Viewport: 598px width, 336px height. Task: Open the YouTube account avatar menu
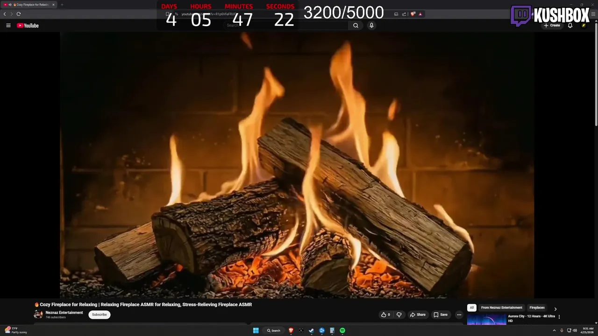pos(584,26)
